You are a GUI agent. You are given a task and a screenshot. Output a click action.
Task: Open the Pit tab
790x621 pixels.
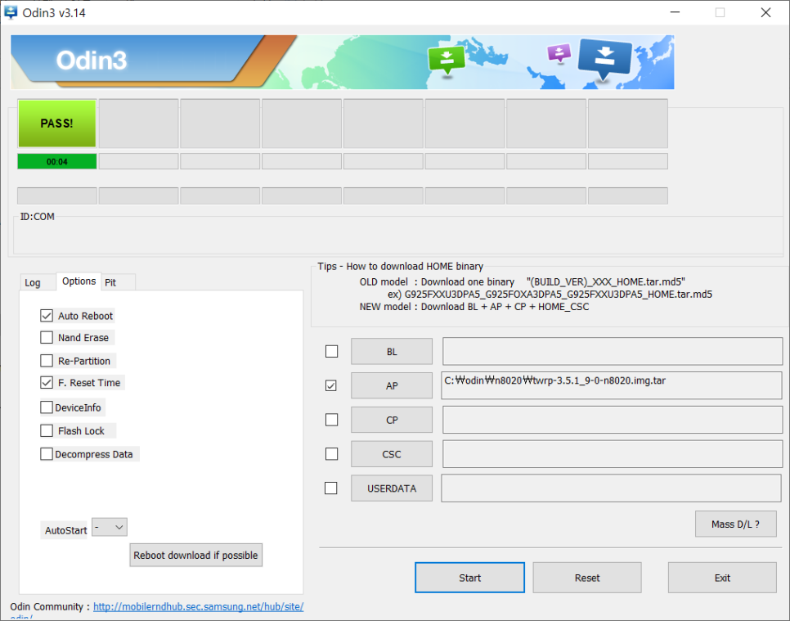[x=110, y=283]
